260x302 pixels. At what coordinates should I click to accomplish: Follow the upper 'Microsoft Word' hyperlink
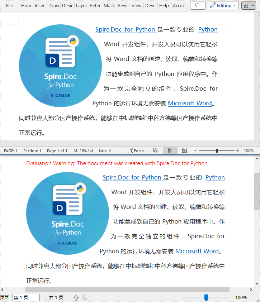(190, 103)
